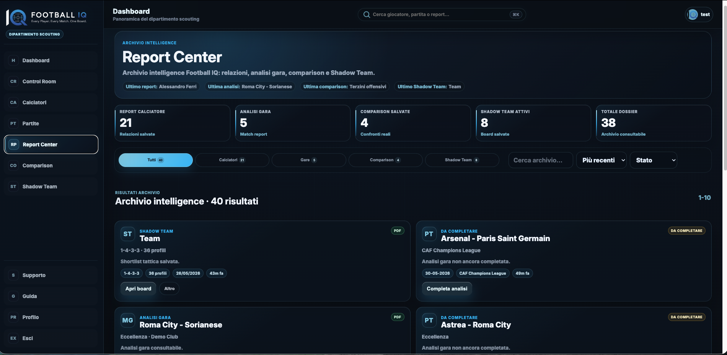Click Ultimo report: Alessandro Ferri chip
The width and height of the screenshot is (727, 355).
coord(161,87)
